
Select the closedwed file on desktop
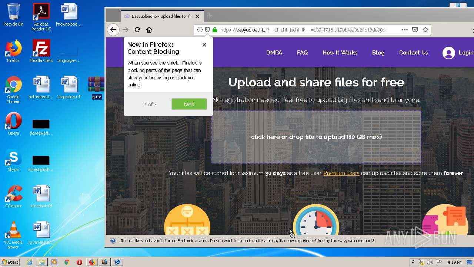point(41,127)
